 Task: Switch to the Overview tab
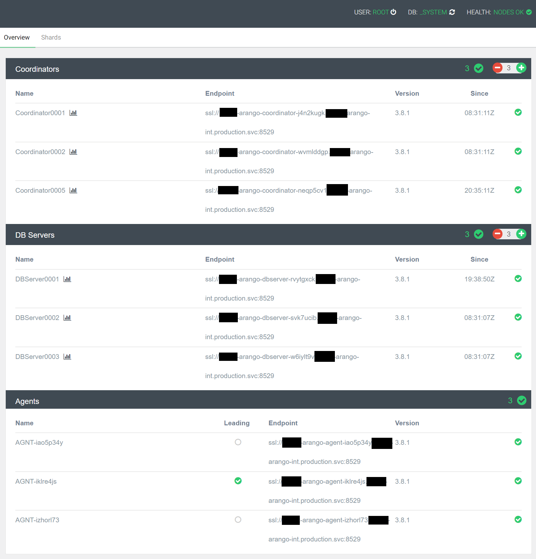(17, 37)
